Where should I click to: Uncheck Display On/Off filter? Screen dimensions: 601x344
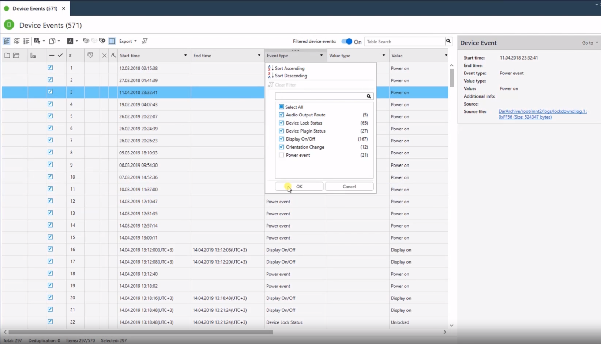coord(281,139)
